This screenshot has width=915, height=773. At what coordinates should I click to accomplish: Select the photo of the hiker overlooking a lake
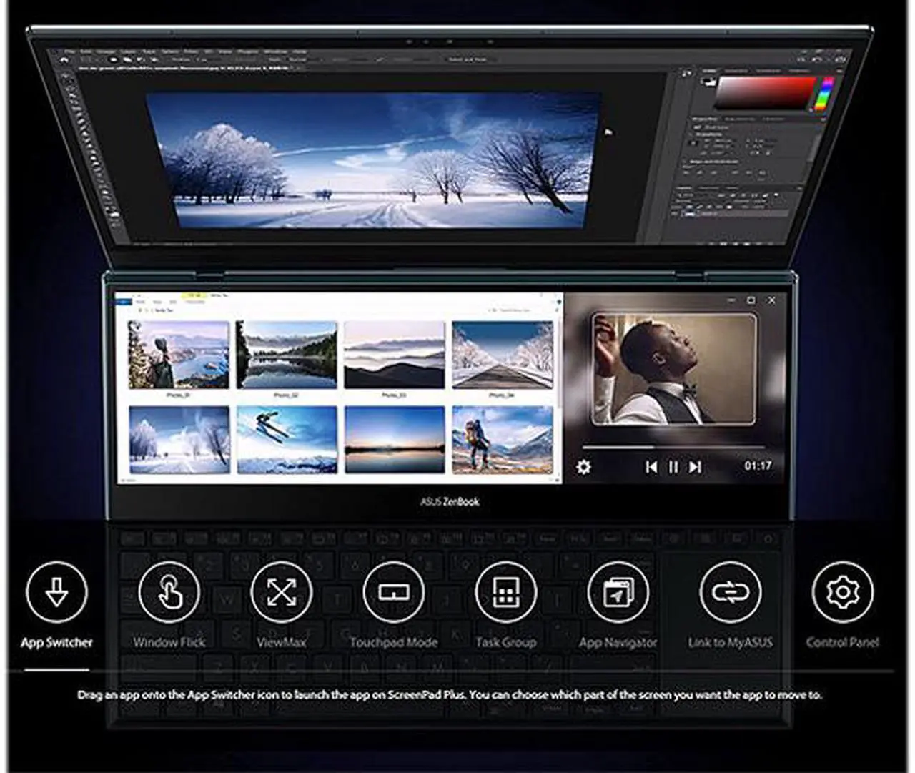pyautogui.click(x=179, y=355)
